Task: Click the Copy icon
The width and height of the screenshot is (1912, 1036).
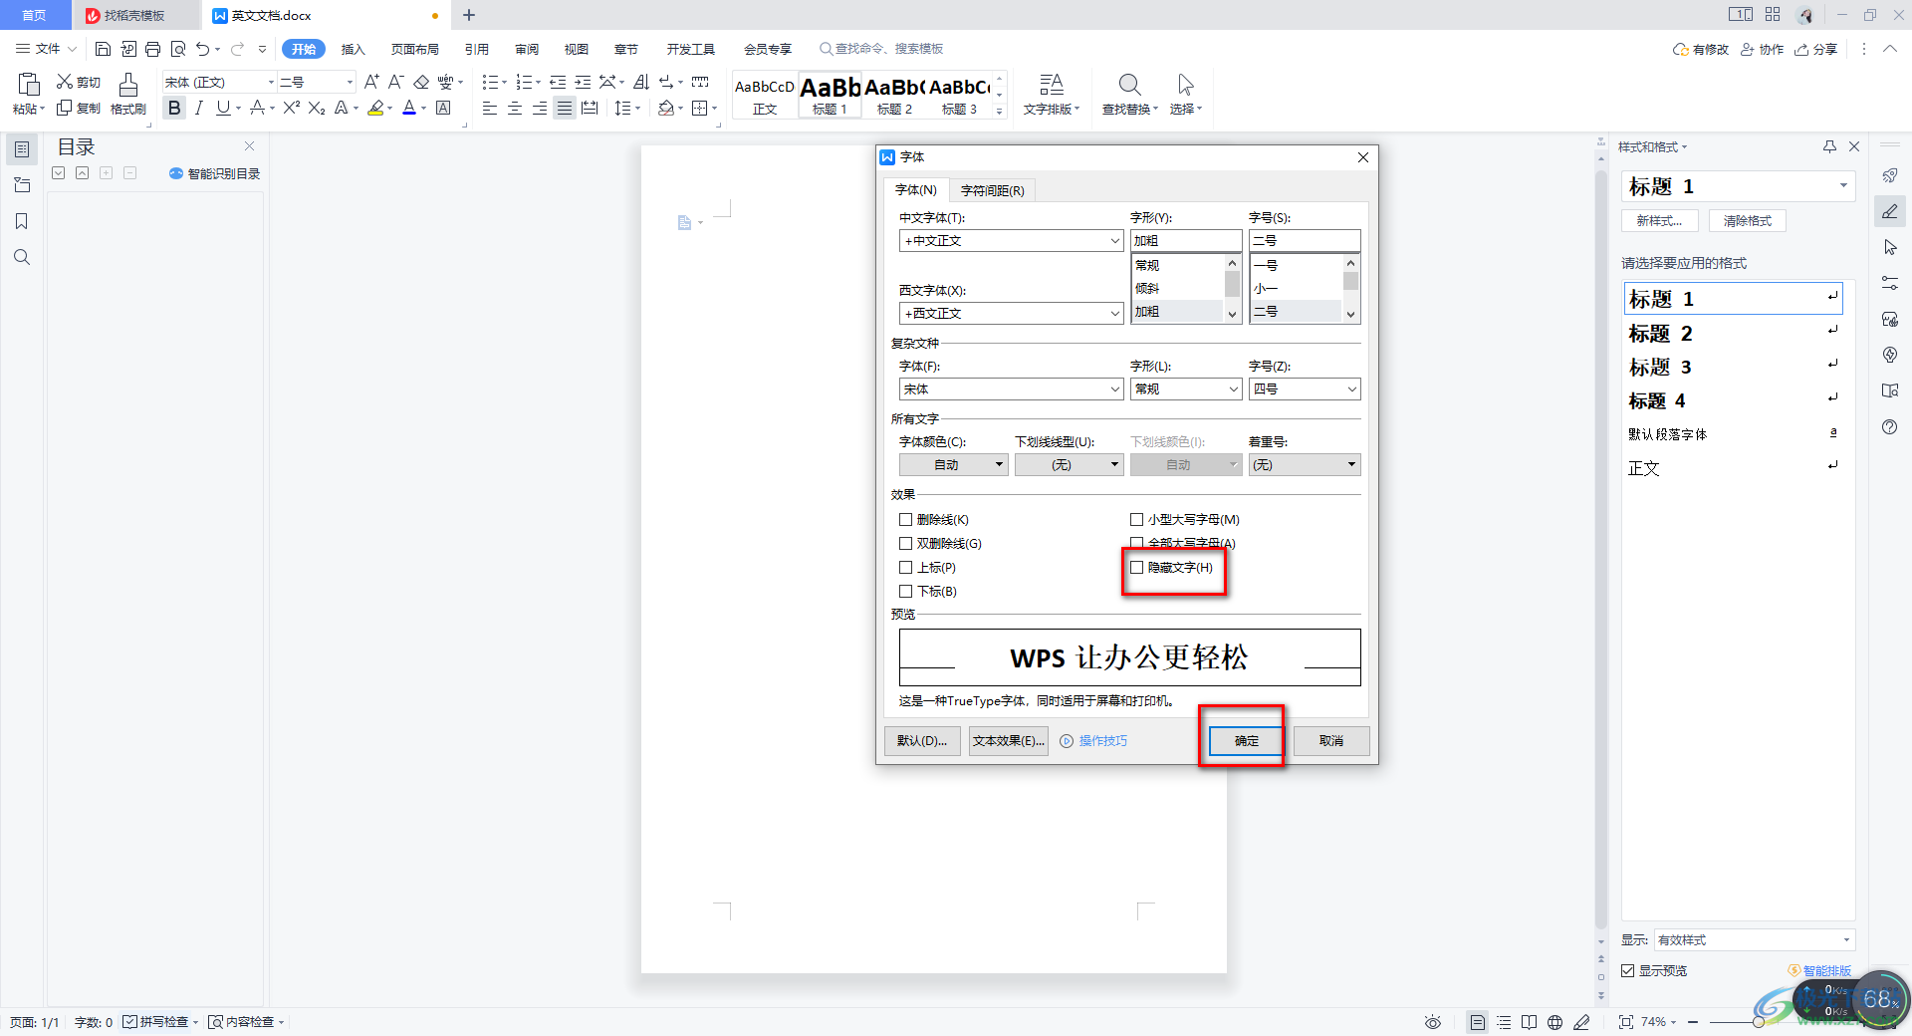Action: click(65, 108)
